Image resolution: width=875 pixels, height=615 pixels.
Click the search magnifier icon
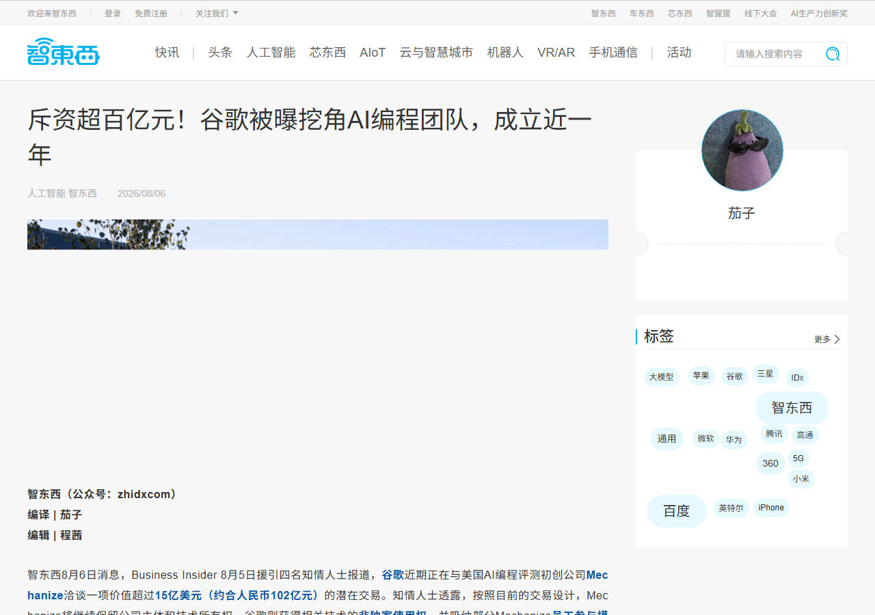[x=833, y=54]
